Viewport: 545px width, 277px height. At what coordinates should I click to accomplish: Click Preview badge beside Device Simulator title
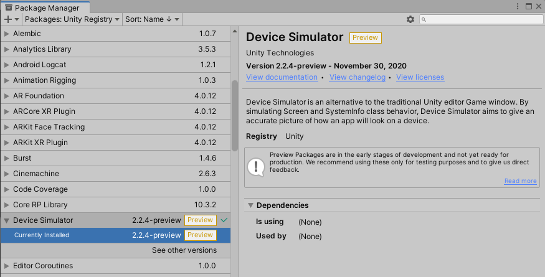pyautogui.click(x=365, y=37)
